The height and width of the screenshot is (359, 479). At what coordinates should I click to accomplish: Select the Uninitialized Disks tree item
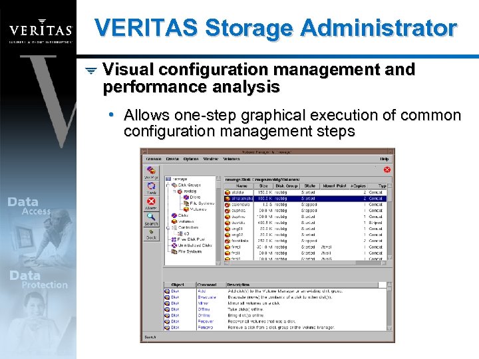click(x=192, y=245)
